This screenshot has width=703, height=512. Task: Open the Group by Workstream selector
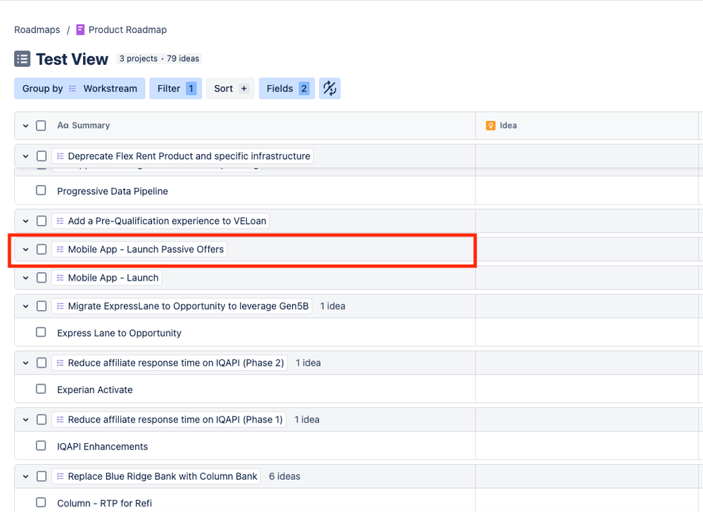[80, 88]
